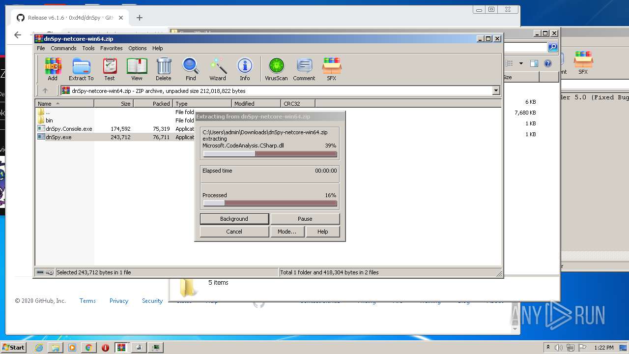This screenshot has width=629, height=354.
Task: Sort by the Modified column header
Action: [257, 104]
